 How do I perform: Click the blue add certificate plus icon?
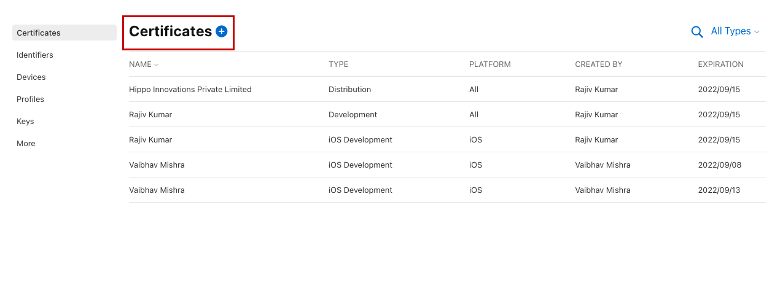point(222,31)
